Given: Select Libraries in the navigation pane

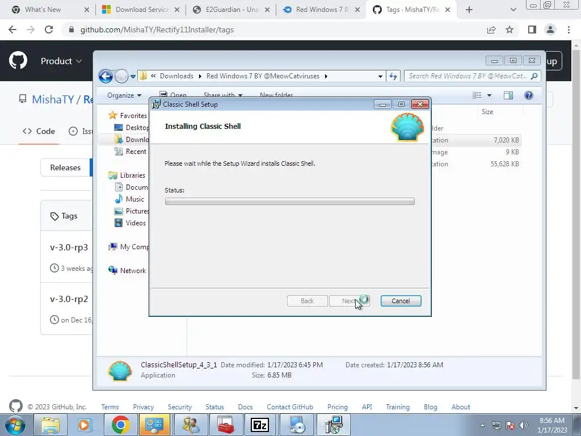Looking at the screenshot, I should (x=127, y=175).
